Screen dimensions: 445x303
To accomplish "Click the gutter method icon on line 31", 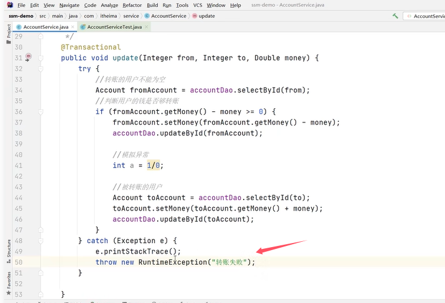I will (x=28, y=57).
